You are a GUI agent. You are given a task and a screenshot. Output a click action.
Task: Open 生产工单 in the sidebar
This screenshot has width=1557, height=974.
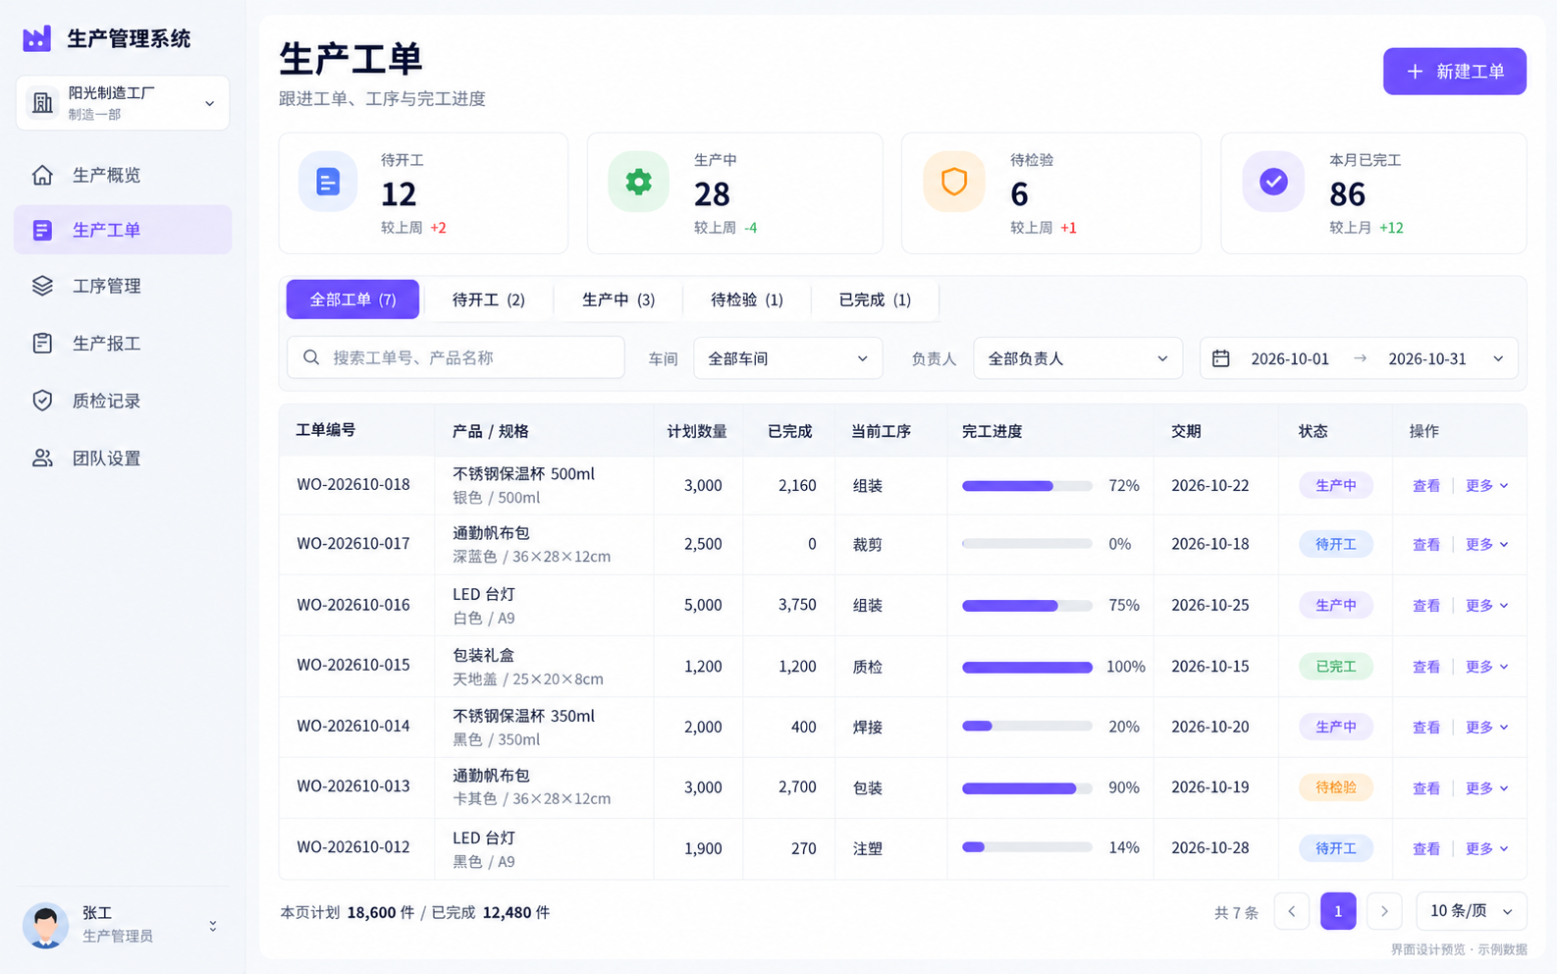(x=123, y=230)
